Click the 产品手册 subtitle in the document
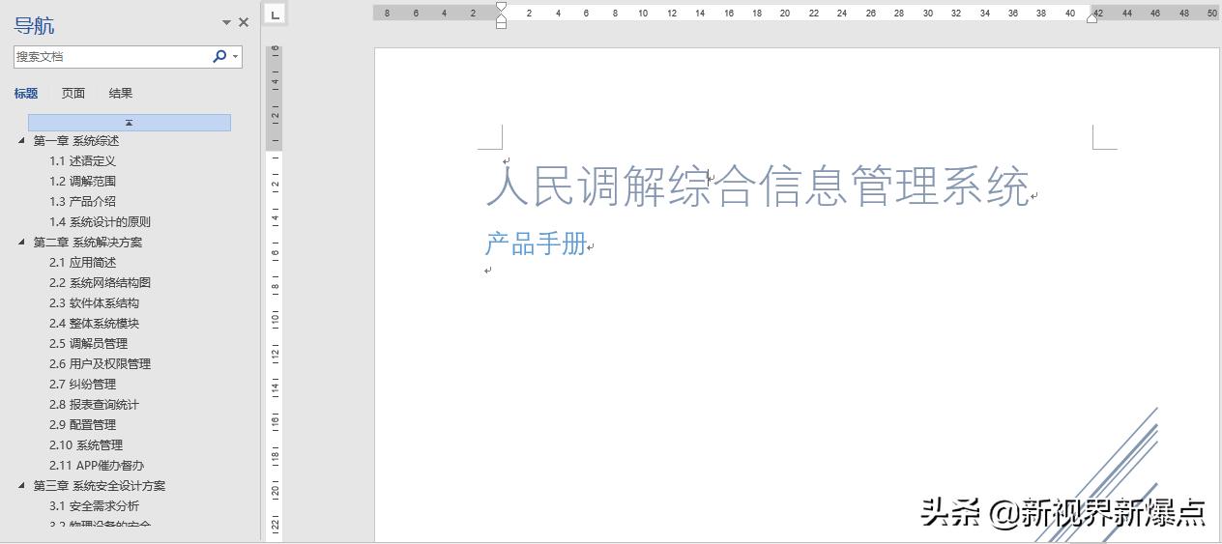The image size is (1222, 544). click(x=536, y=243)
